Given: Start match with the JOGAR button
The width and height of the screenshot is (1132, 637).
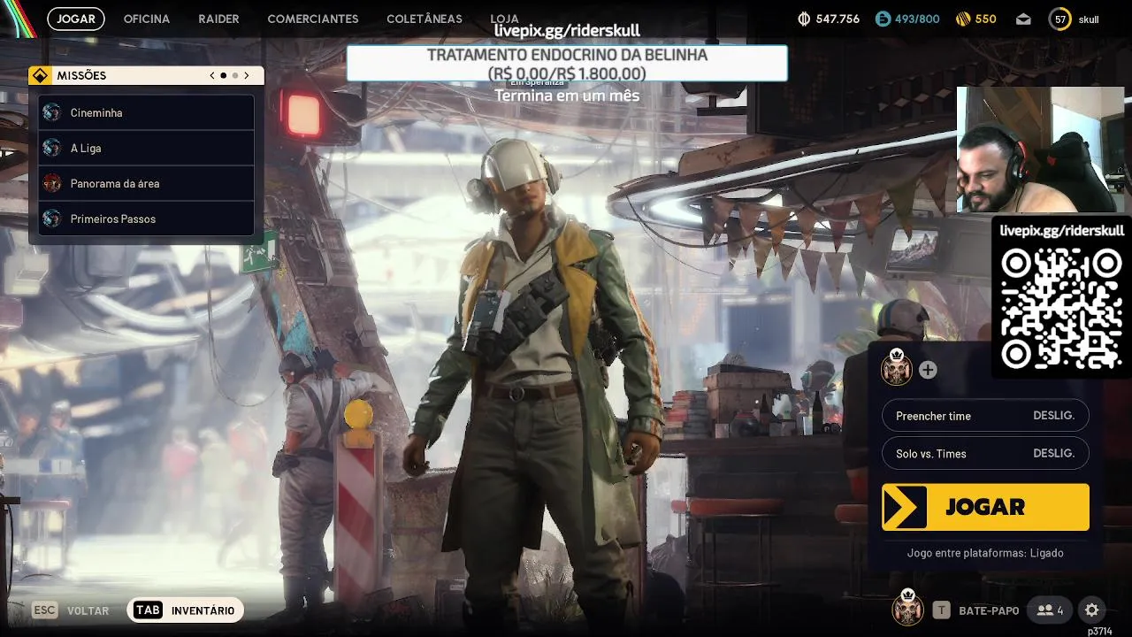Looking at the screenshot, I should coord(985,507).
